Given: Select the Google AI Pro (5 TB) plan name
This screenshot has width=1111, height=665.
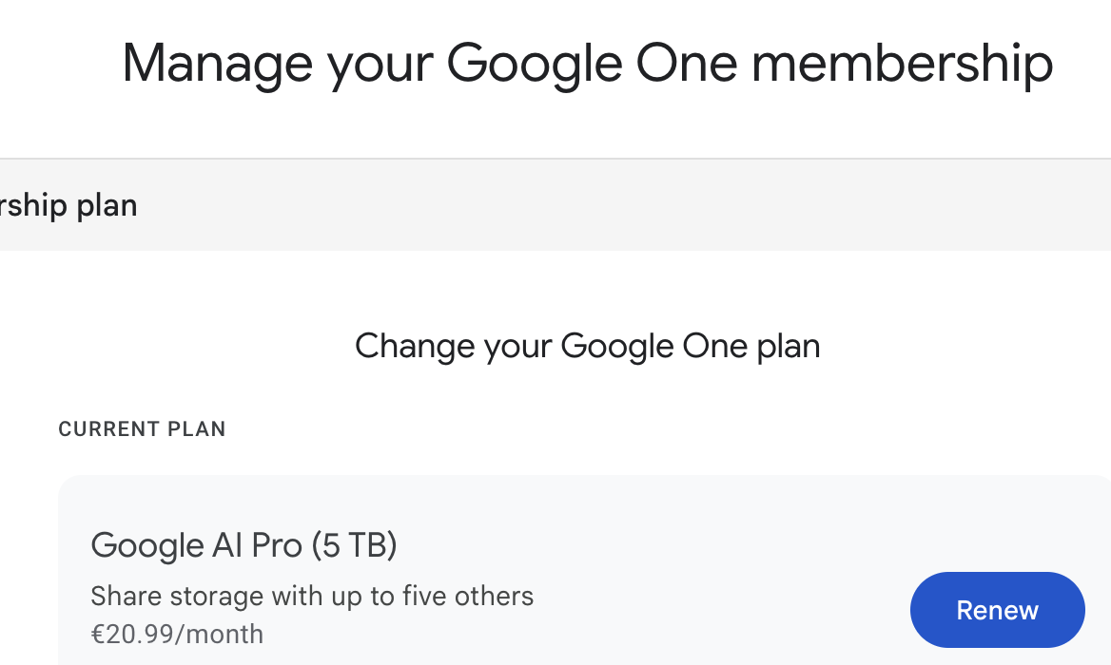Looking at the screenshot, I should [244, 545].
